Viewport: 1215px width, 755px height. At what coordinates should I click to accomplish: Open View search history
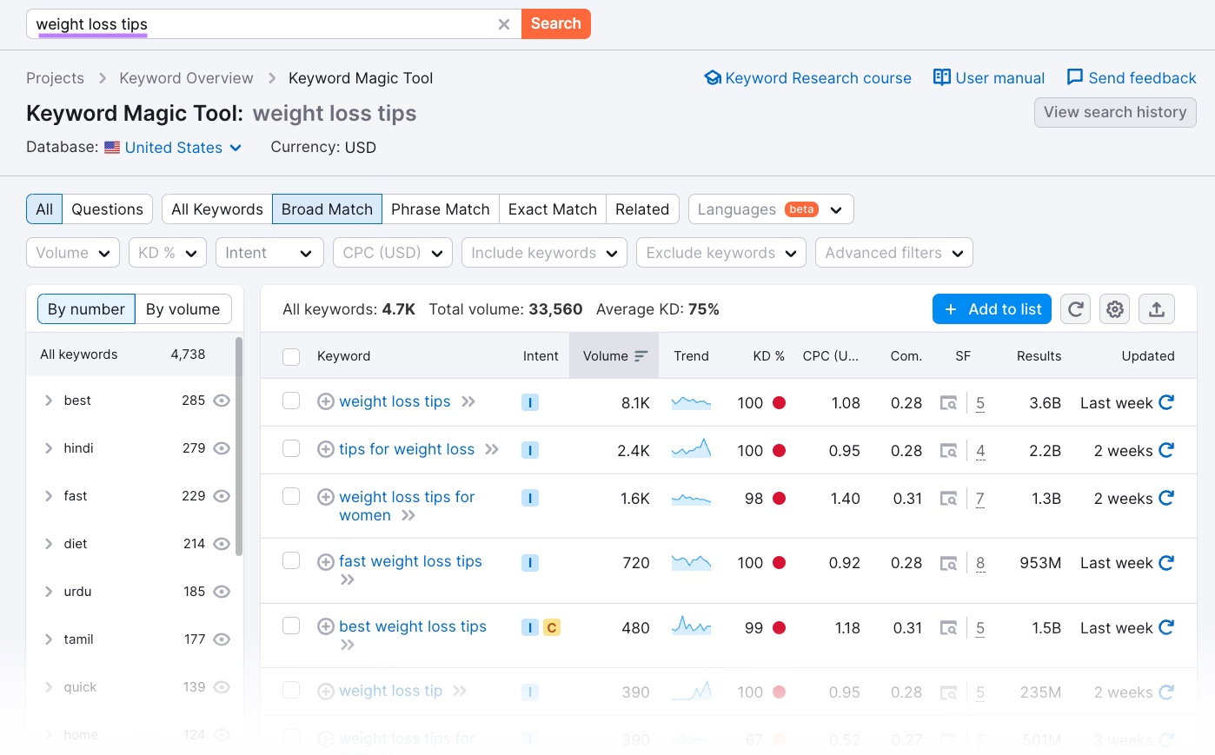(1115, 112)
